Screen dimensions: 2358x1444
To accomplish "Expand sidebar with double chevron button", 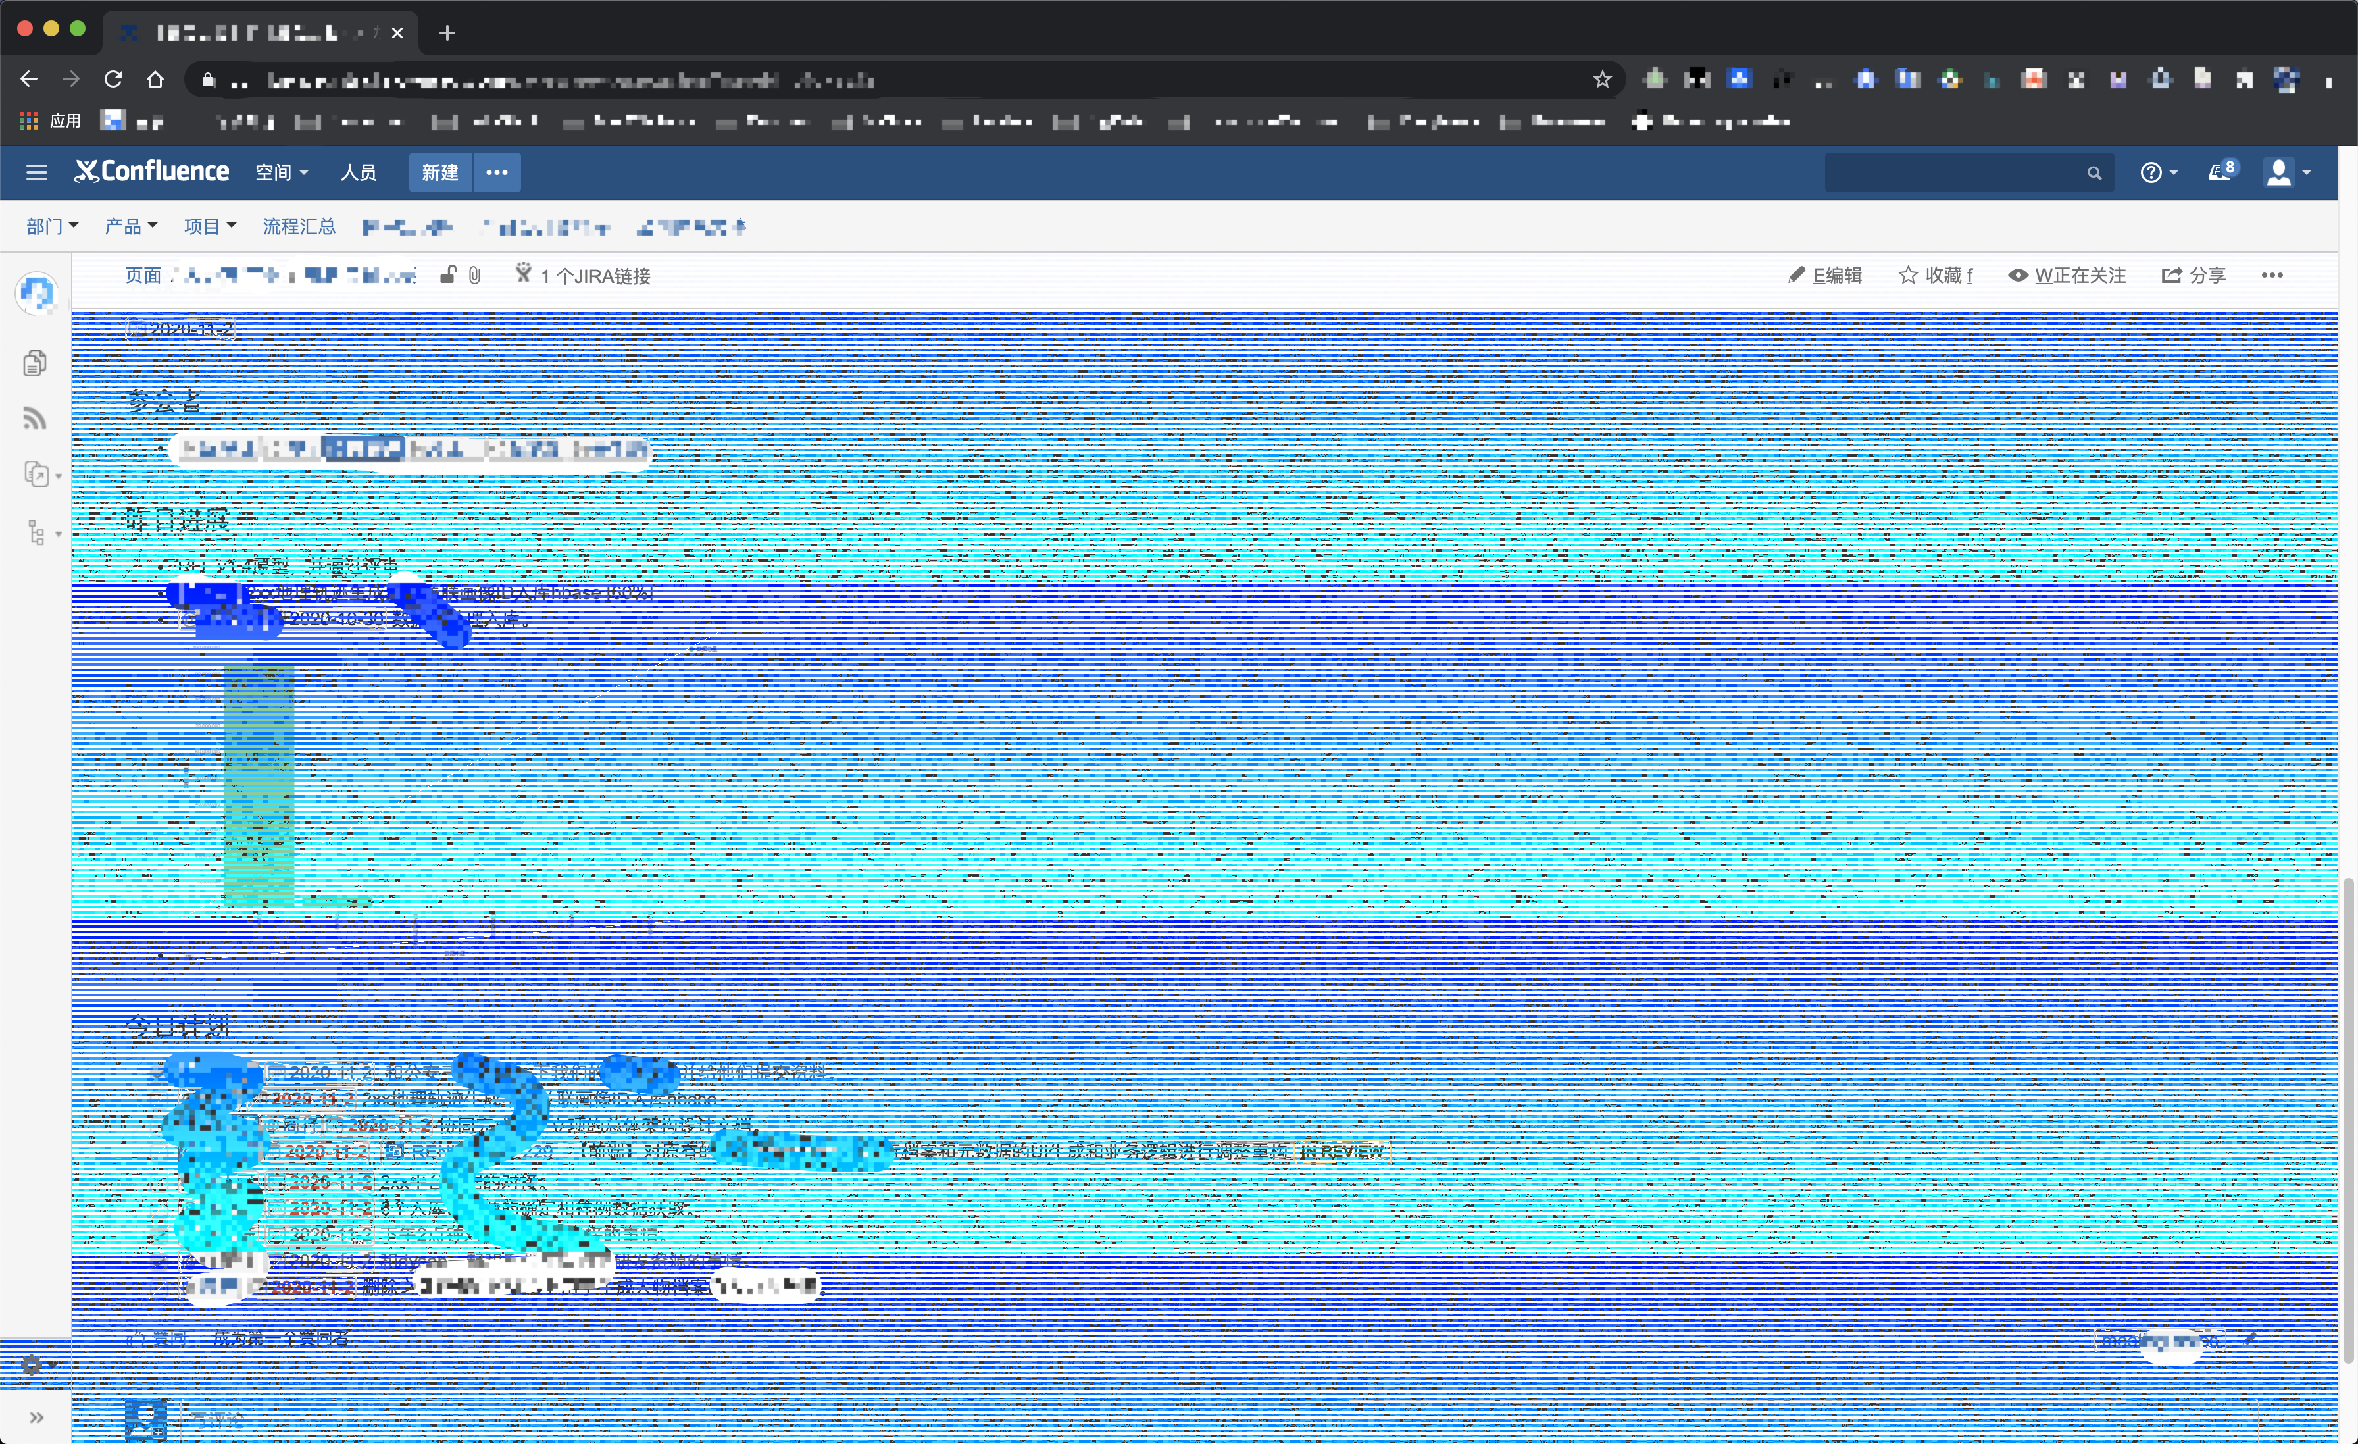I will (x=36, y=1417).
